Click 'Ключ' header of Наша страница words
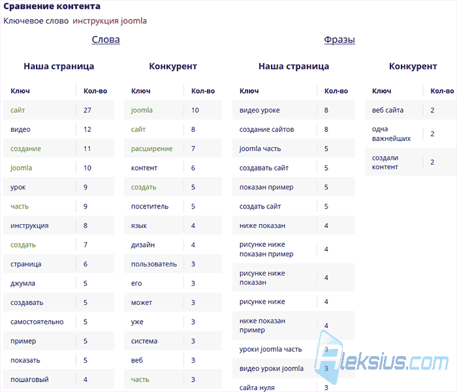Screen dimensions: 457x392 click(20, 91)
